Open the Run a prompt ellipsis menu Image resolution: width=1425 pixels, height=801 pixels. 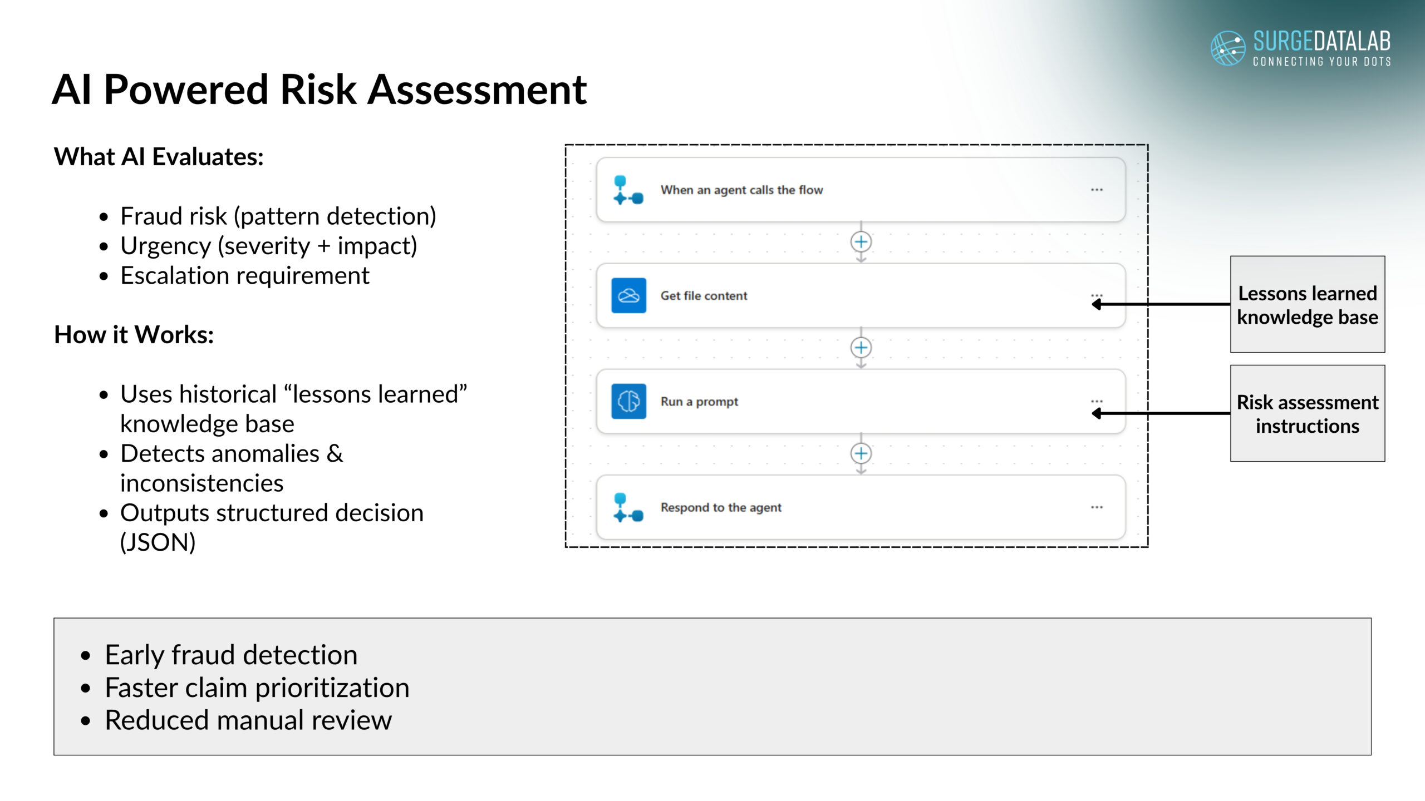tap(1097, 401)
